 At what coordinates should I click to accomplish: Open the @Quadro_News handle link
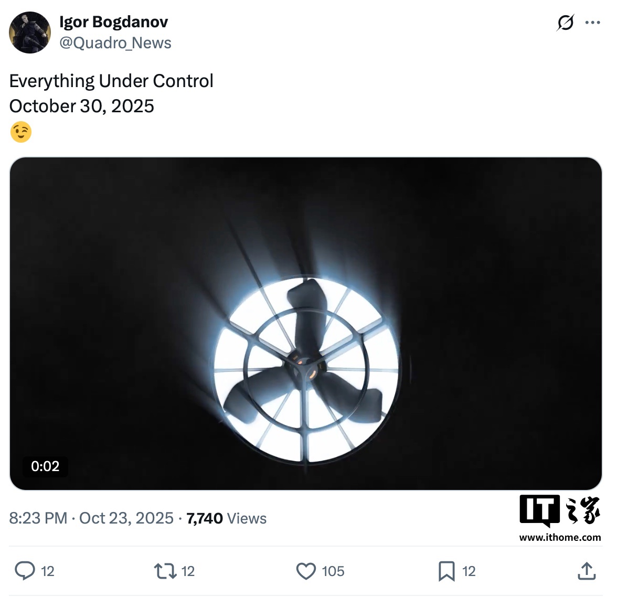(115, 43)
